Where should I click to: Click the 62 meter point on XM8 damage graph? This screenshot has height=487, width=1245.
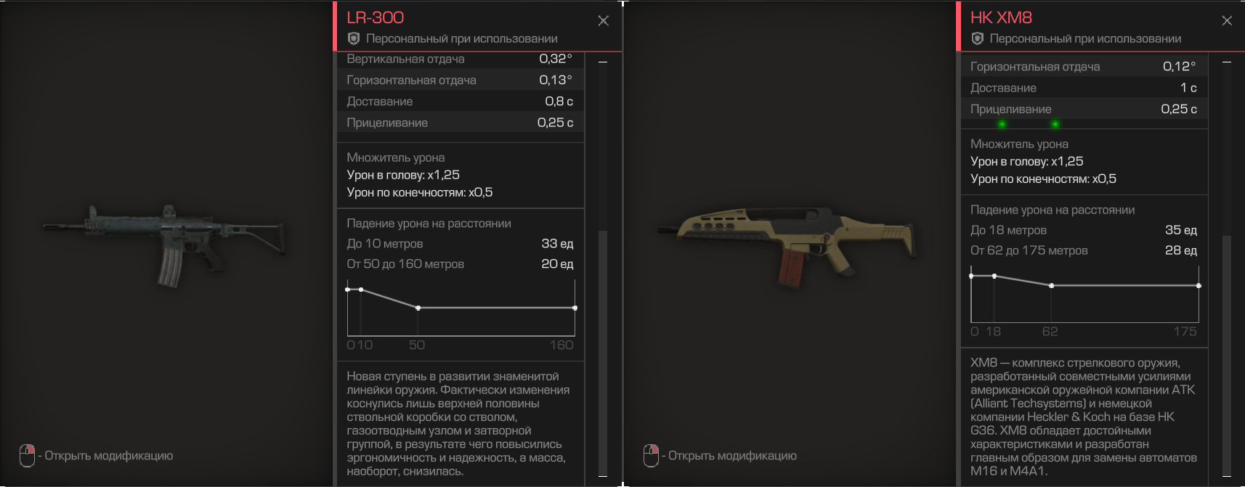pos(1051,286)
